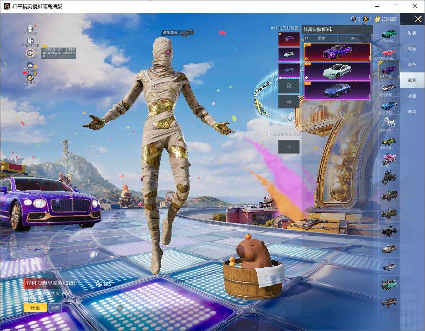Viewport: 425px width, 331px height.
Task: Select the white sports car skin card
Action: [x=337, y=72]
